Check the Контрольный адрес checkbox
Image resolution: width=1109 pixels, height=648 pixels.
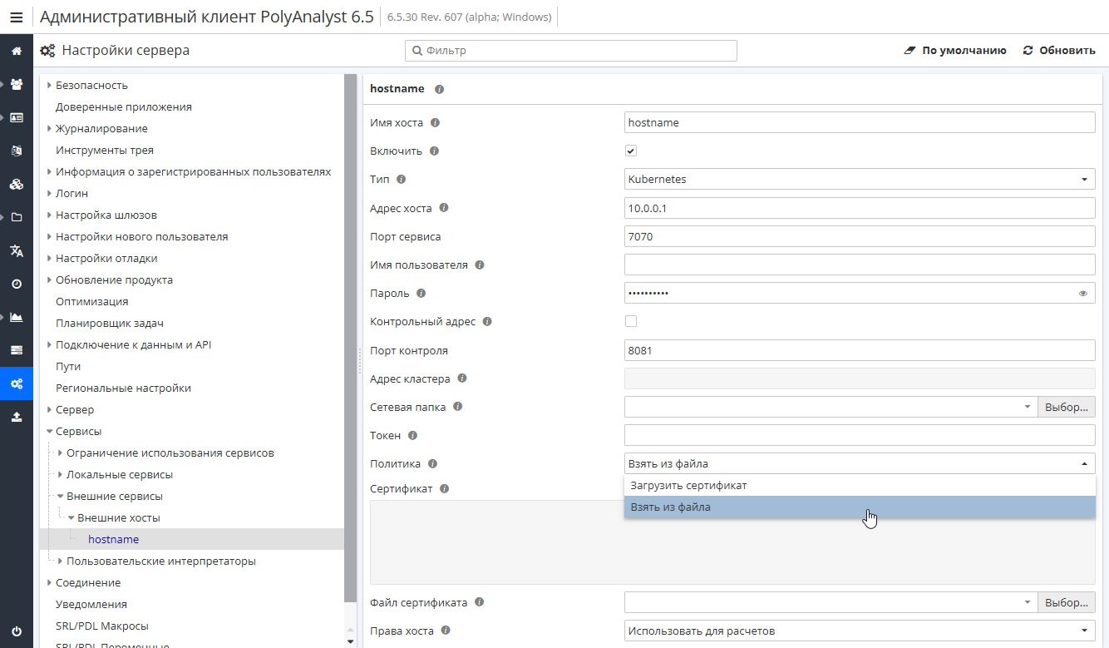coord(631,321)
